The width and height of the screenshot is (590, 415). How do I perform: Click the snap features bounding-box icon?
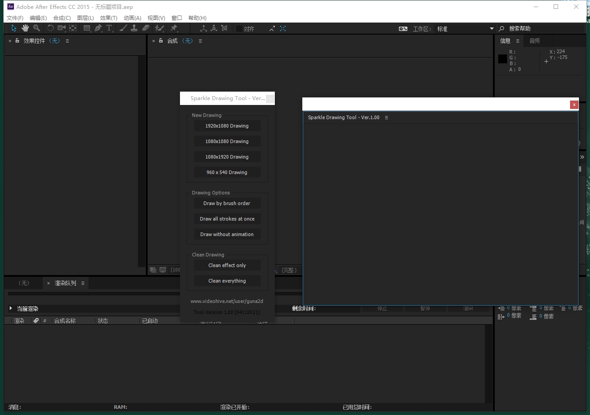(283, 28)
